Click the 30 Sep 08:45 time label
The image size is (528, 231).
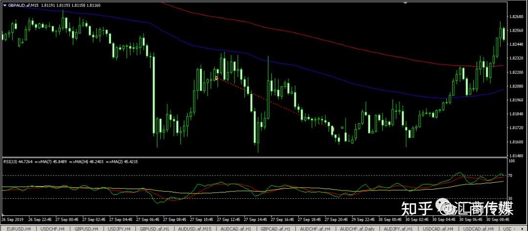coord(498,220)
